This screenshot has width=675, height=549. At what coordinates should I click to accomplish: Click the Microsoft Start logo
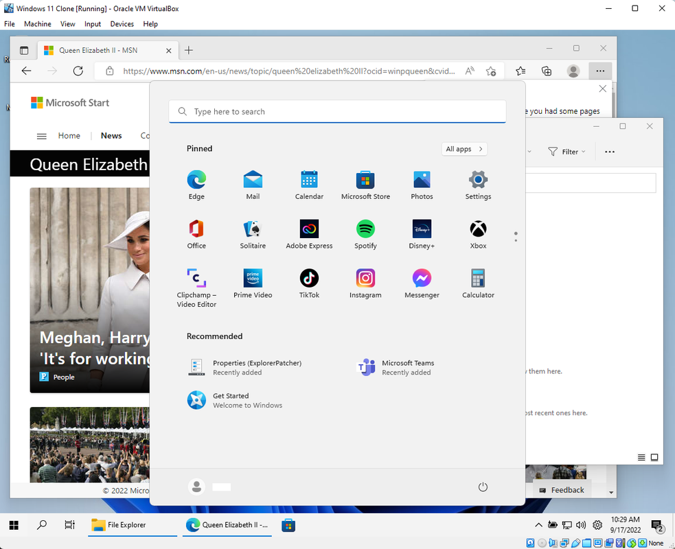pos(70,103)
